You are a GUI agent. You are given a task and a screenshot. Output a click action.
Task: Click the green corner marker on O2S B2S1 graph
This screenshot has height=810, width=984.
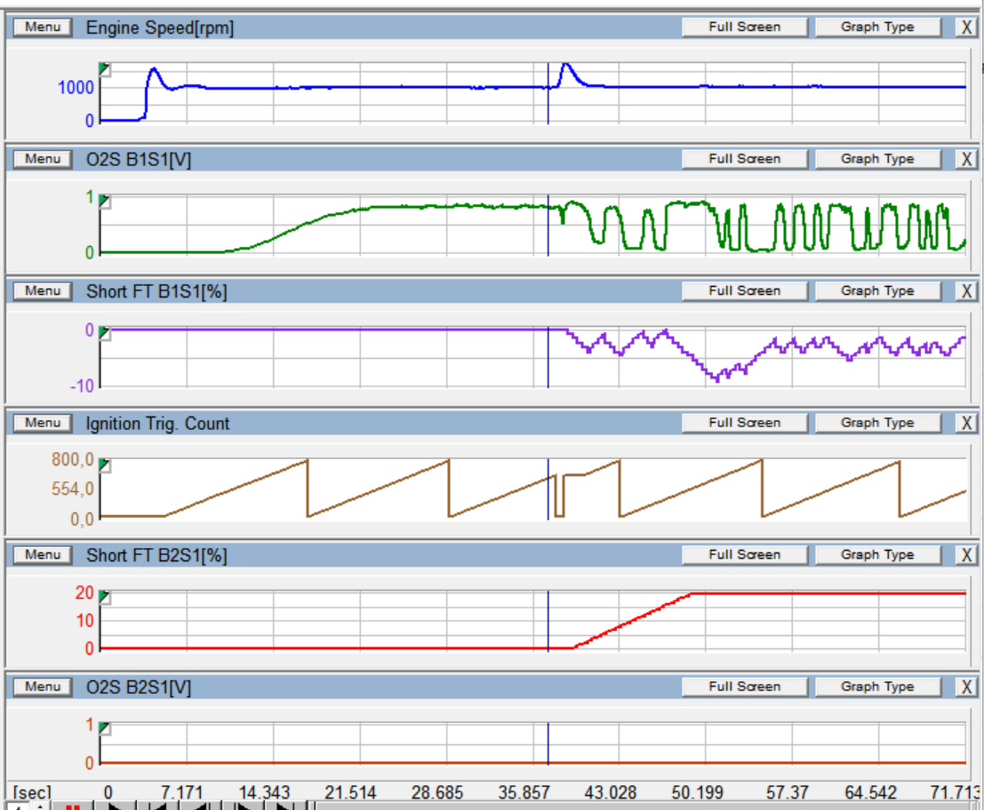coord(105,729)
